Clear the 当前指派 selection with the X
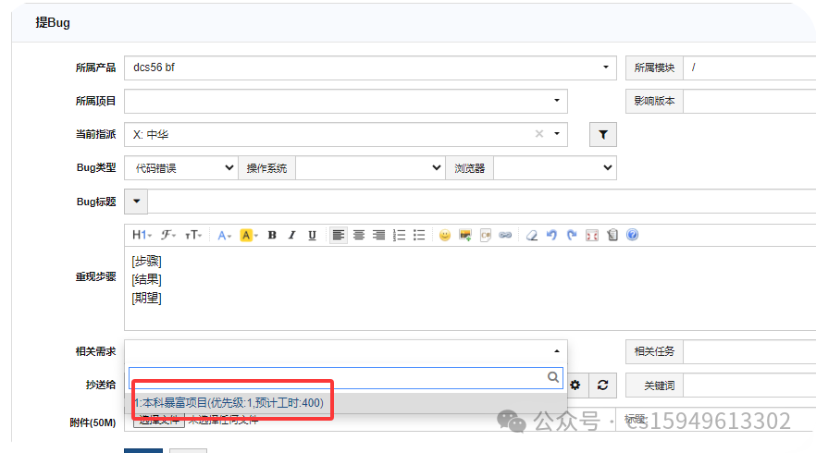This screenshot has height=453, width=816. click(539, 134)
